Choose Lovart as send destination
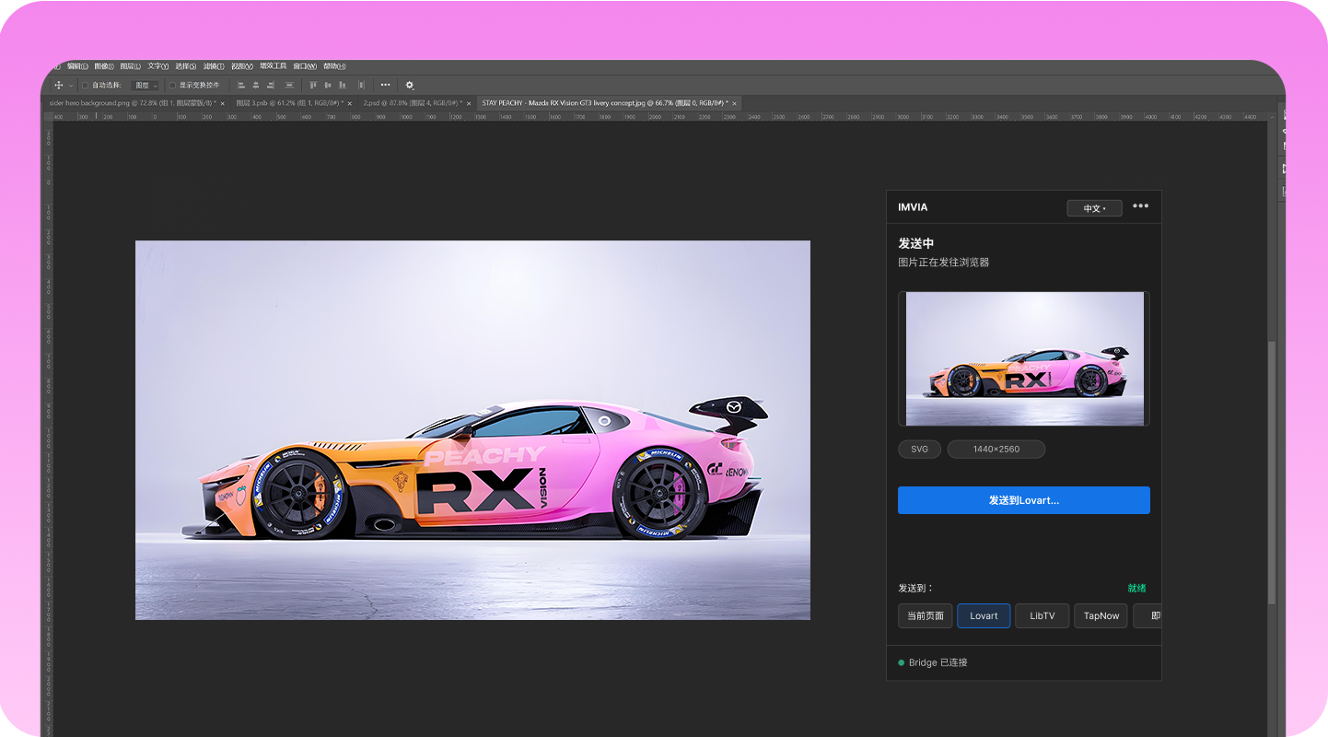The width and height of the screenshot is (1328, 737). [x=984, y=615]
